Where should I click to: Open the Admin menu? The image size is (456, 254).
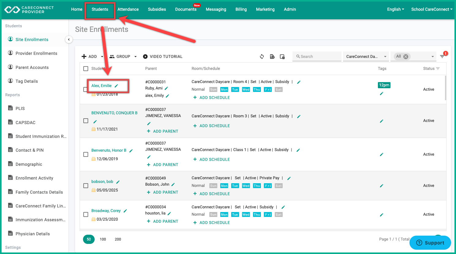click(x=290, y=9)
